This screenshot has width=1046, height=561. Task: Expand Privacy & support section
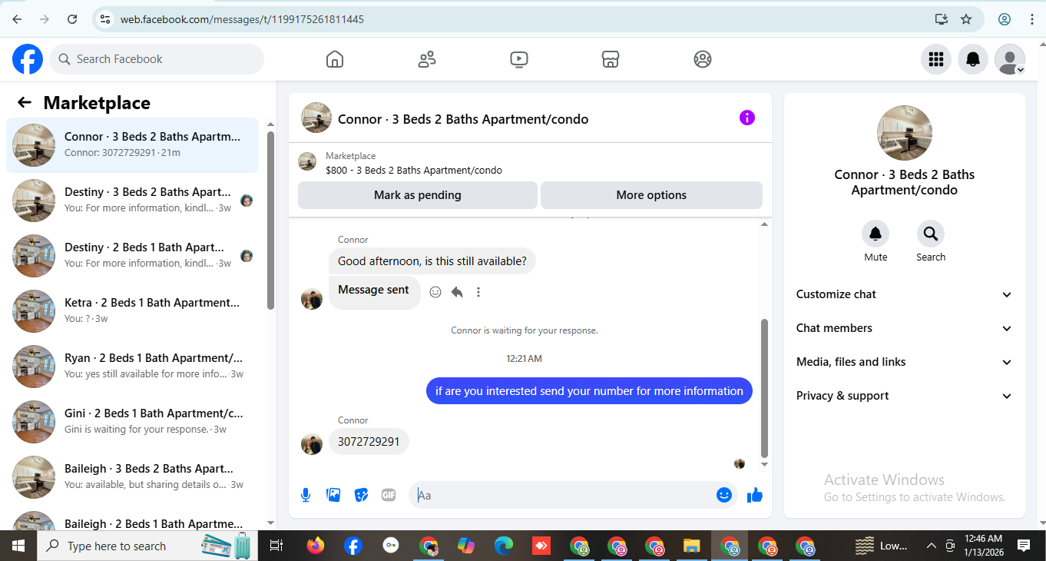pyautogui.click(x=905, y=396)
